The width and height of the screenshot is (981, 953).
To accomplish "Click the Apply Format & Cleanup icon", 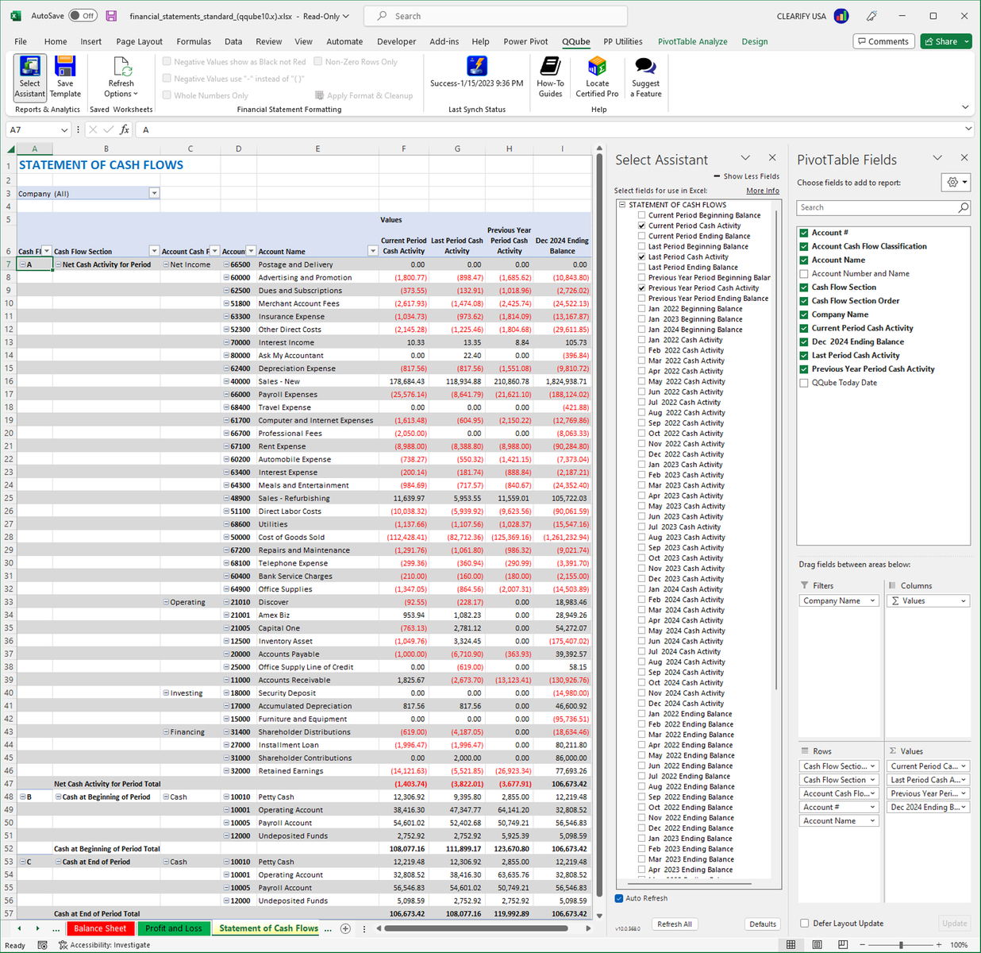I will pos(320,95).
